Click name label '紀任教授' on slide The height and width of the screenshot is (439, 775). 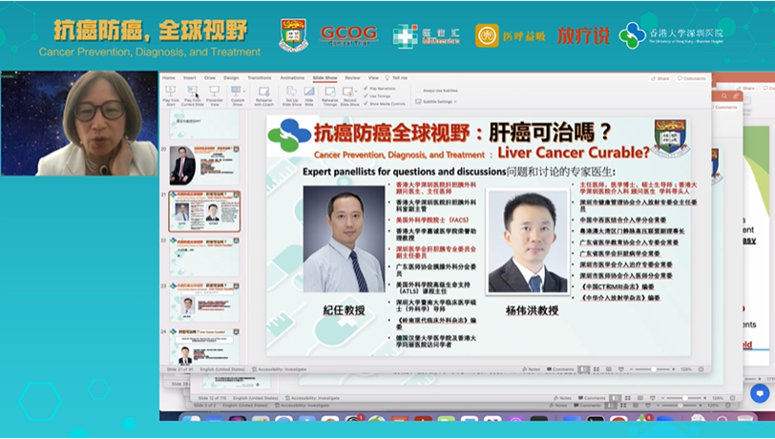tap(344, 310)
